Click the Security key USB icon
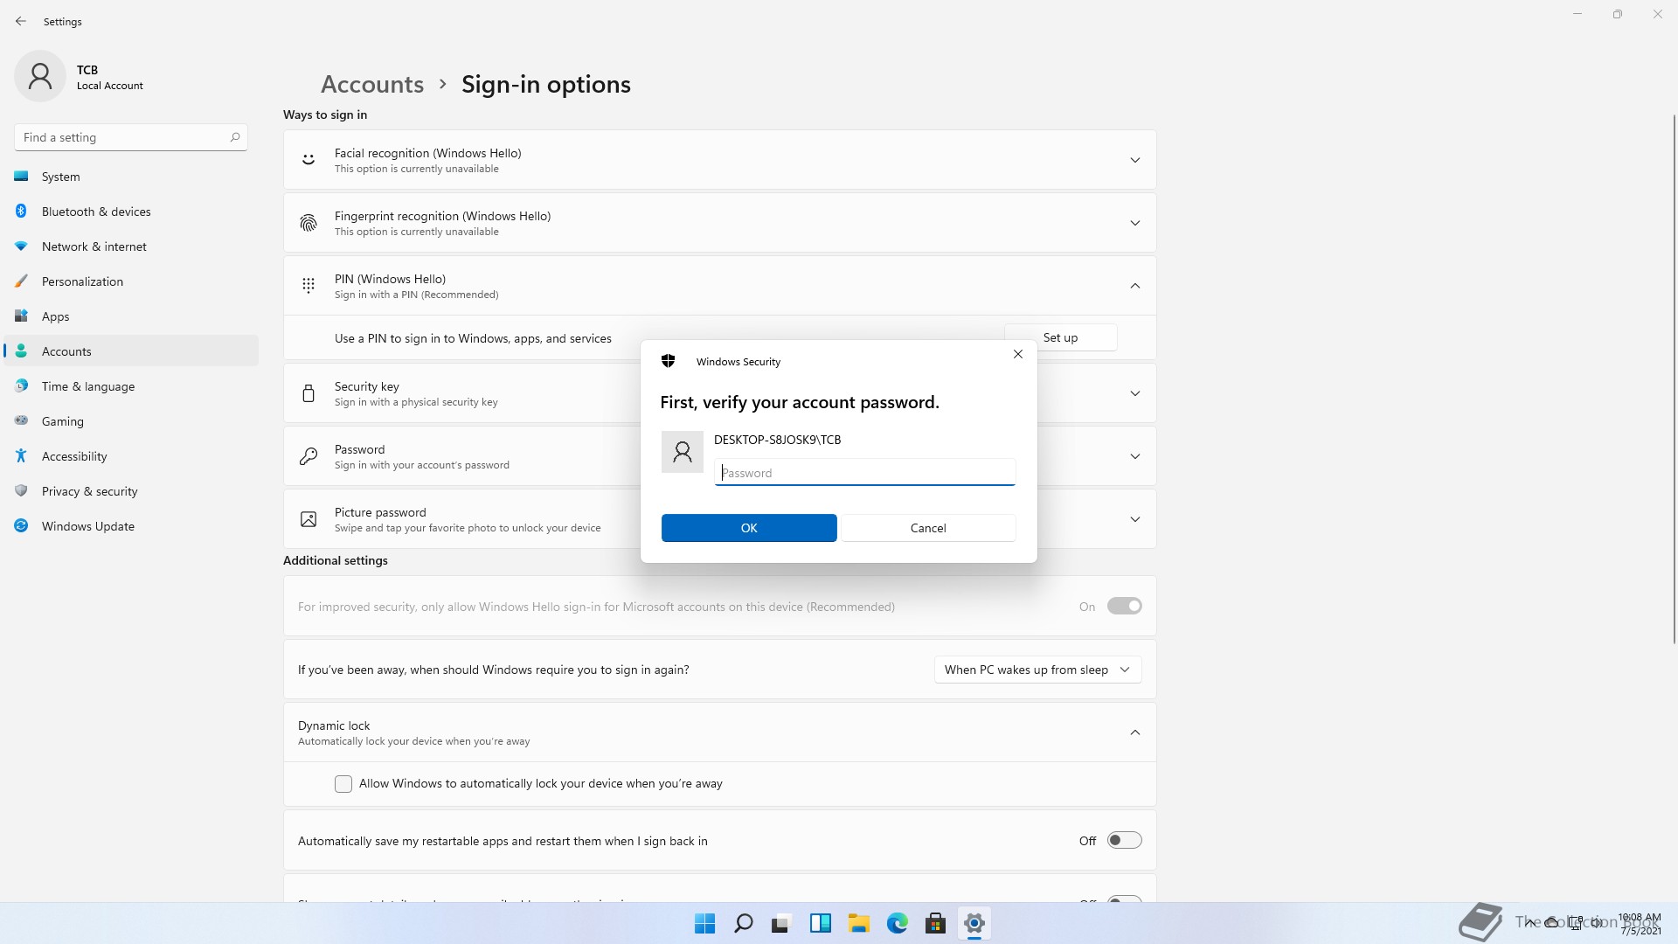 click(309, 393)
